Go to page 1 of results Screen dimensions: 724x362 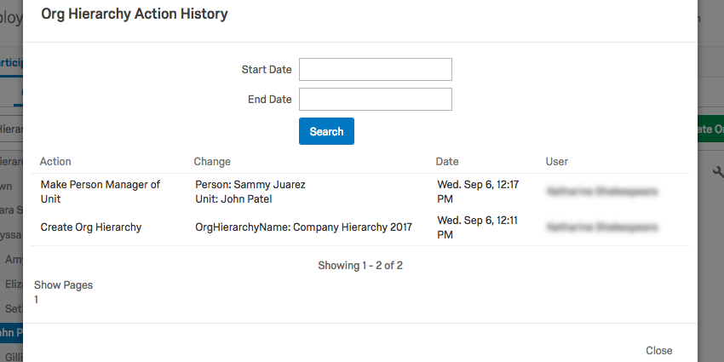37,300
